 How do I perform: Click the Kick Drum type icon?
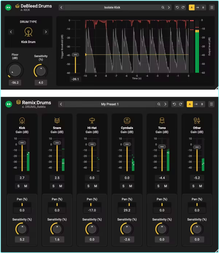pos(28,32)
